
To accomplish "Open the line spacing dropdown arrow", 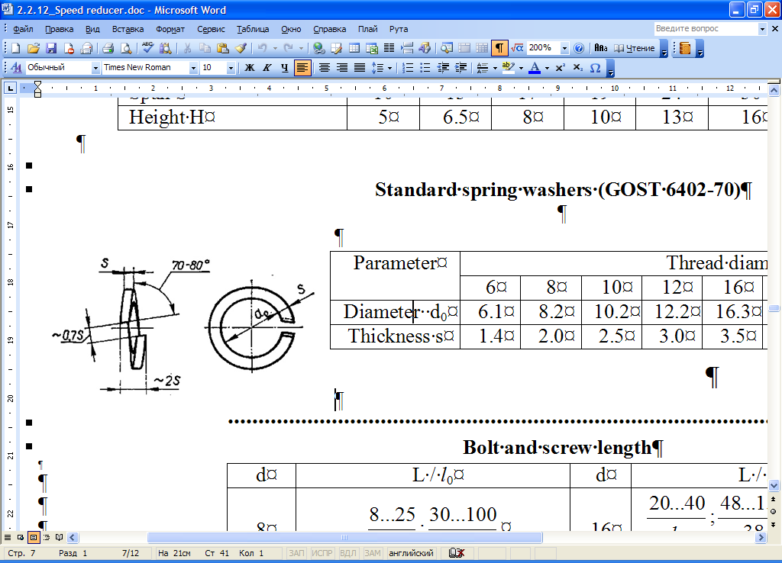I will (389, 68).
